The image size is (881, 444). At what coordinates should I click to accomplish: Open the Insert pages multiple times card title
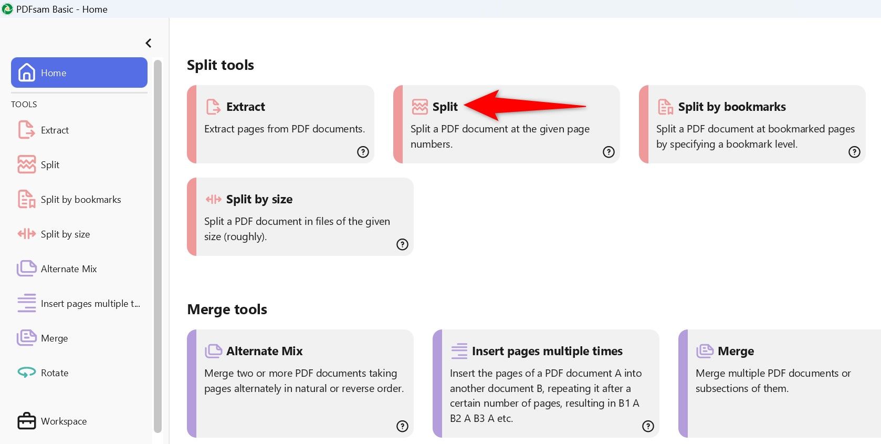coord(547,351)
